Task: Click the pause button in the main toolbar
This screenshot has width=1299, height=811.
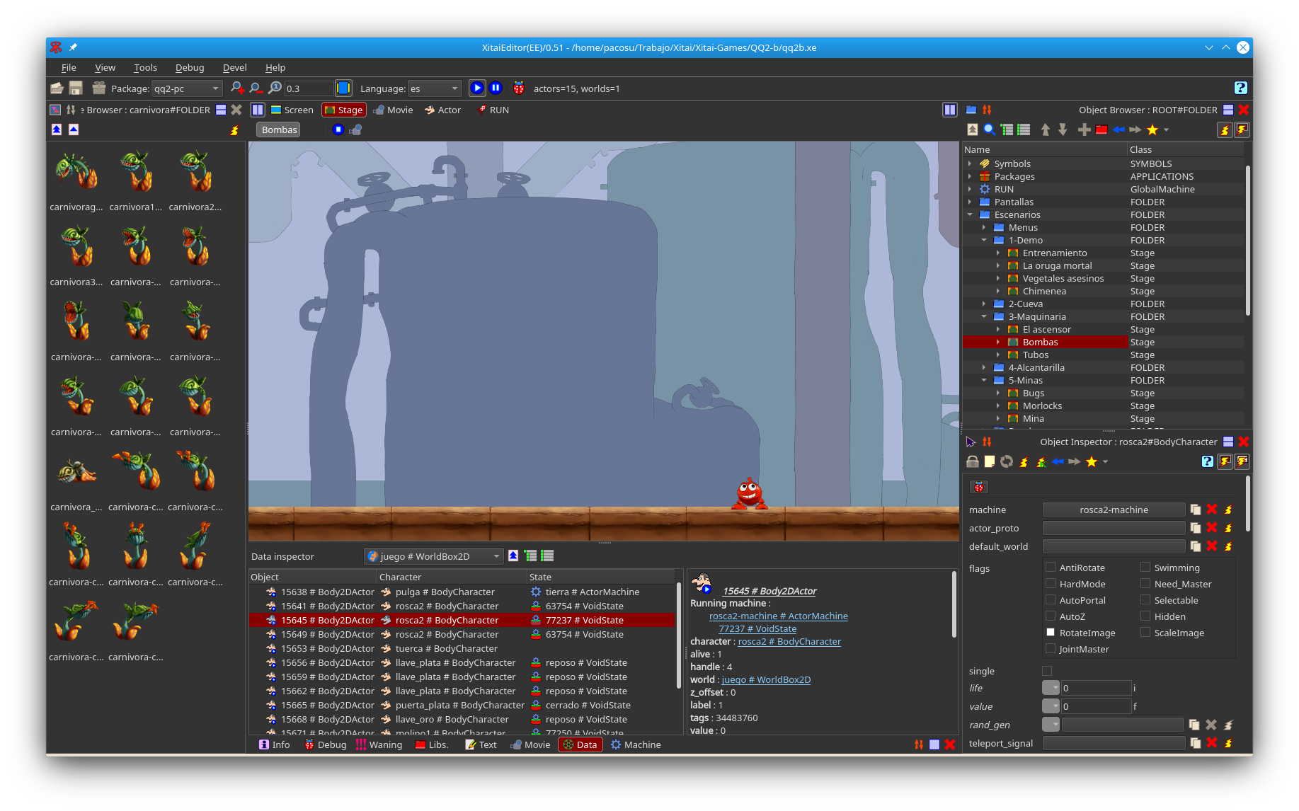Action: pyautogui.click(x=496, y=88)
